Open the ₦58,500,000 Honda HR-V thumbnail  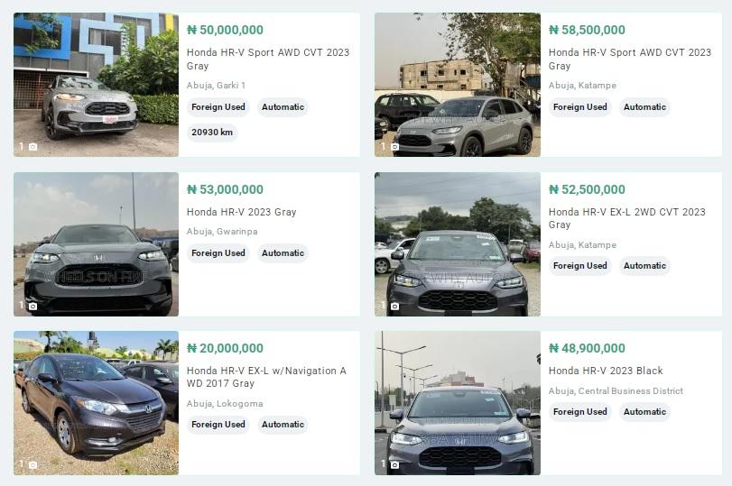click(458, 84)
